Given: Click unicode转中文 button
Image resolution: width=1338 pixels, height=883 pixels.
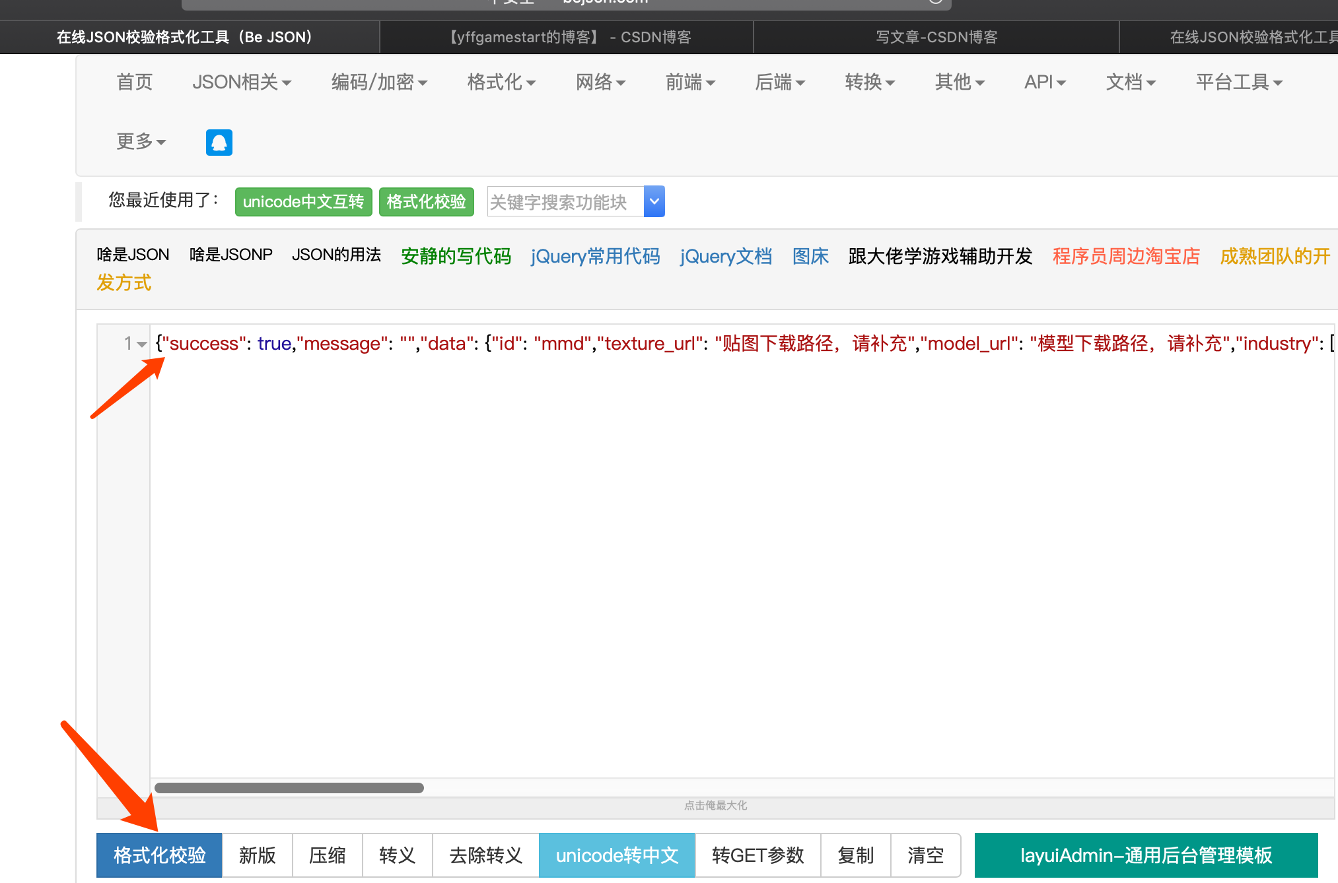Looking at the screenshot, I should click(617, 855).
